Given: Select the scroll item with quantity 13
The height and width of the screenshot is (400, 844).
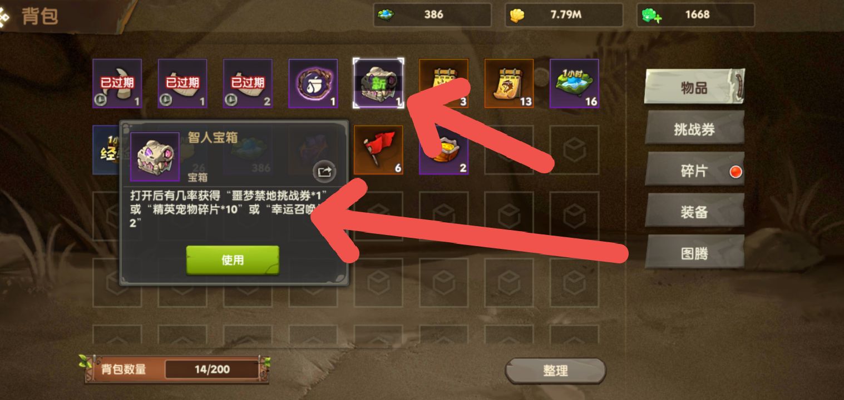Looking at the screenshot, I should [509, 83].
